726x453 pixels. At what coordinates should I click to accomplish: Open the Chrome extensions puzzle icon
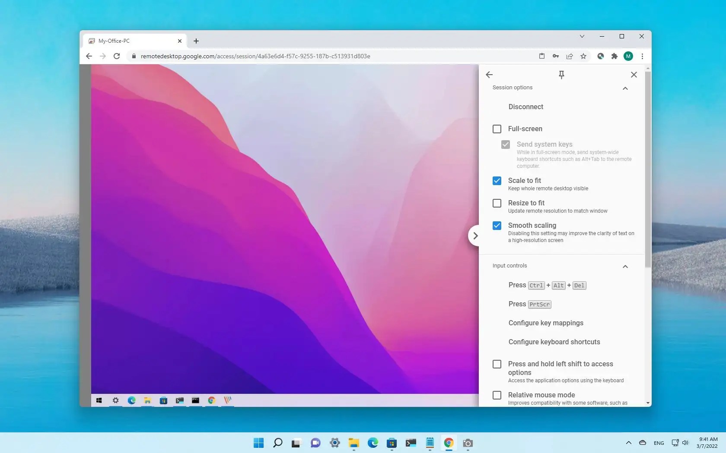614,56
